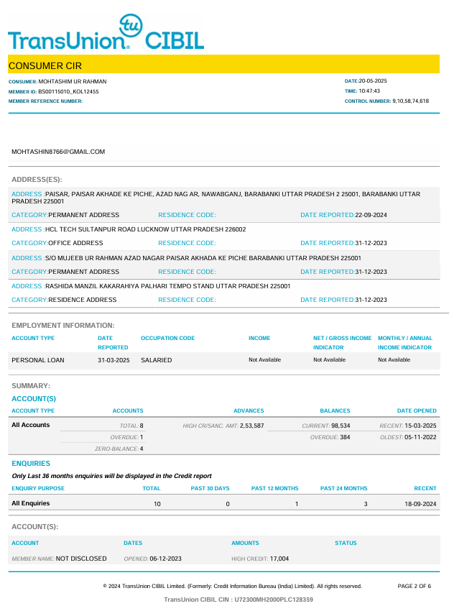Select member name NOT DISCLOSED
The width and height of the screenshot is (449, 606).
click(81, 559)
